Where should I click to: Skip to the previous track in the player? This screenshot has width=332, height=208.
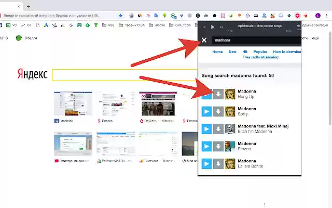point(204,27)
